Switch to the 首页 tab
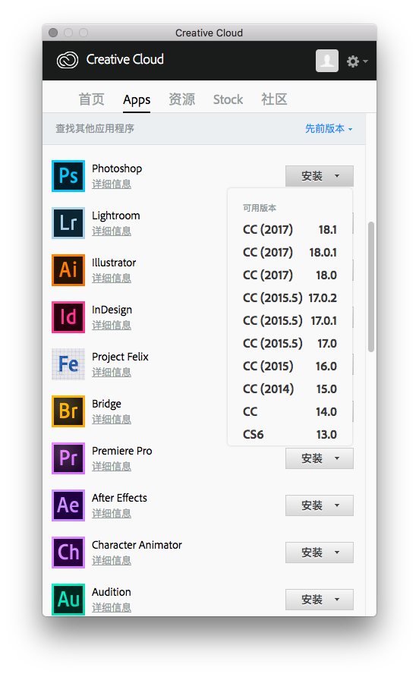 [x=91, y=99]
